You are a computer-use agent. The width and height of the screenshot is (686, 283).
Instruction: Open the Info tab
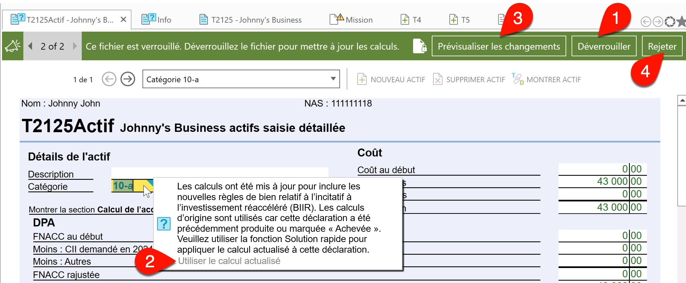coord(156,20)
